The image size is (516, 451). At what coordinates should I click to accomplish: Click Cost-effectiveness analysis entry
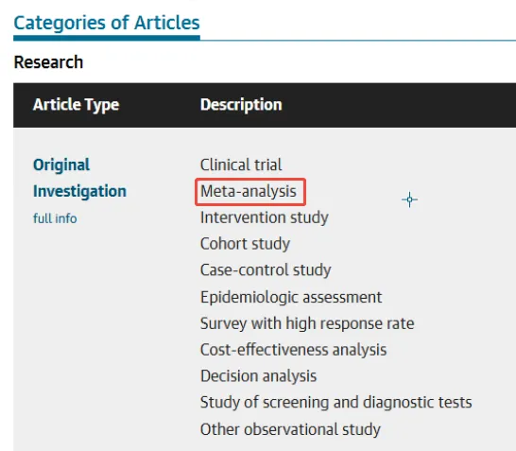(293, 350)
